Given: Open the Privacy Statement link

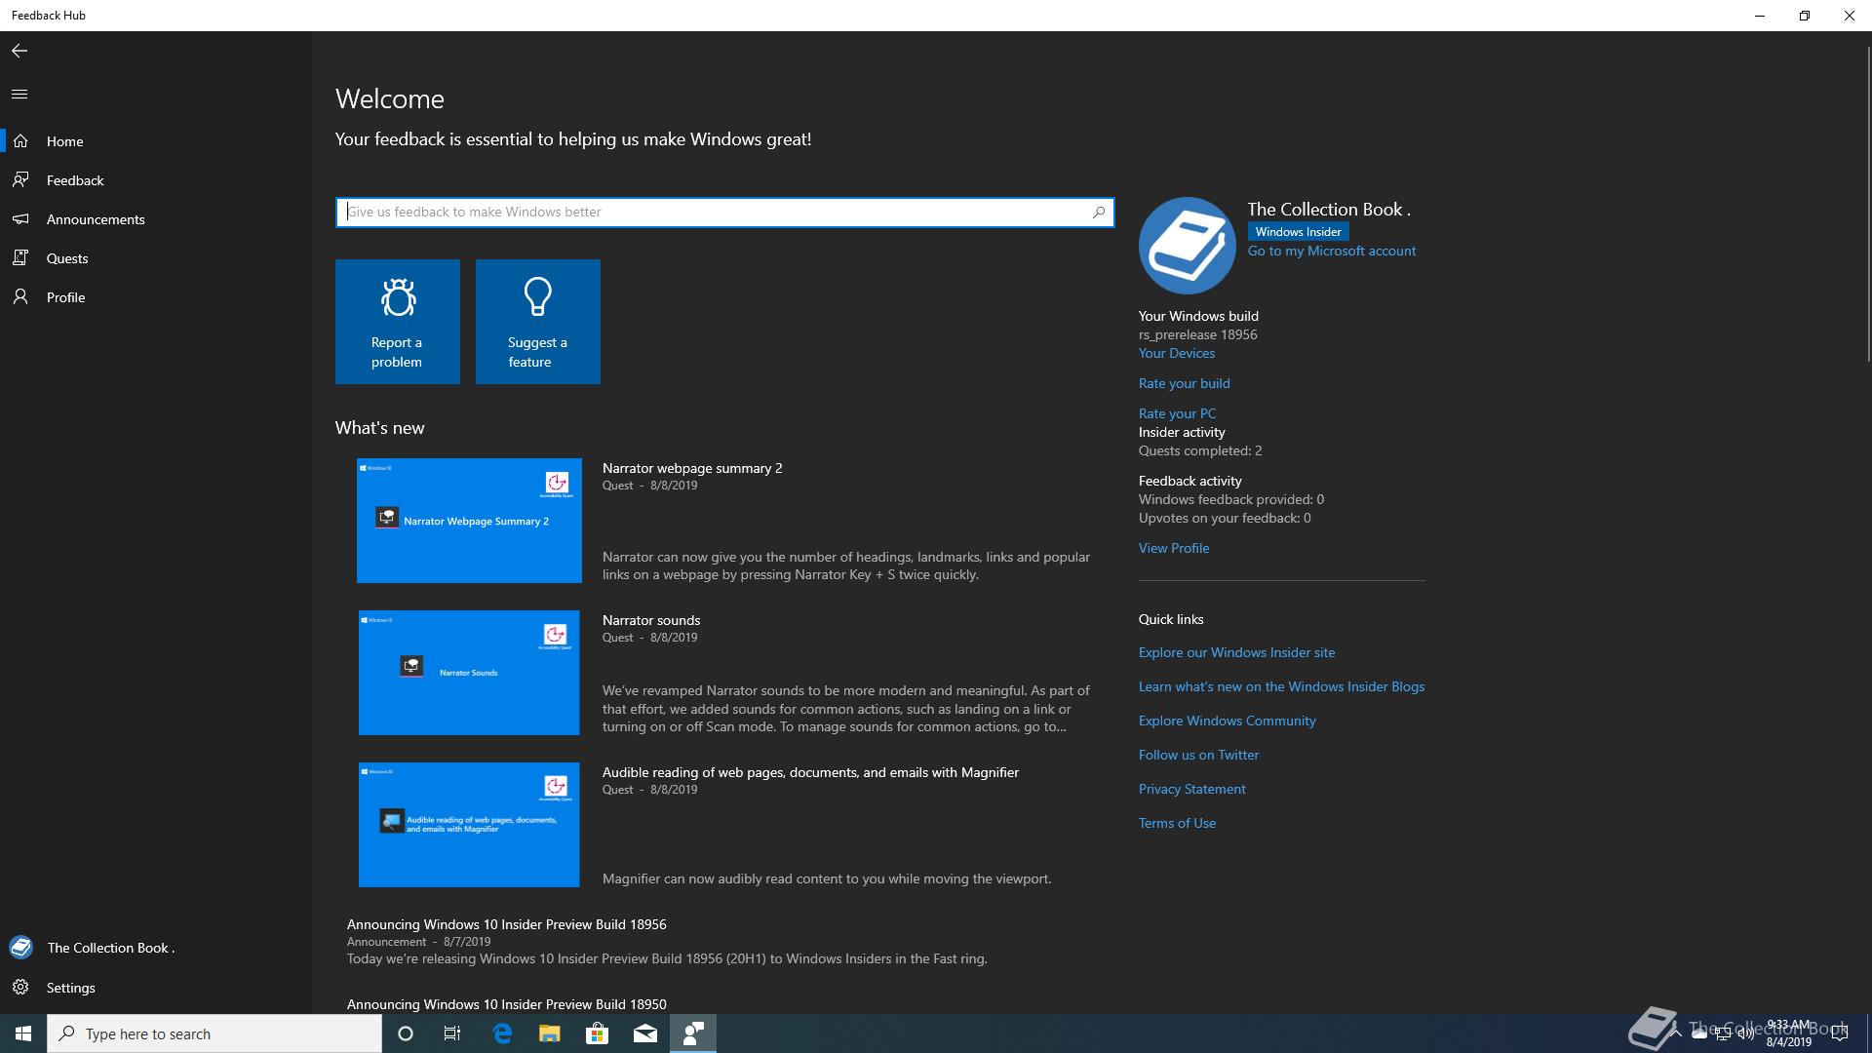Looking at the screenshot, I should [x=1192, y=789].
